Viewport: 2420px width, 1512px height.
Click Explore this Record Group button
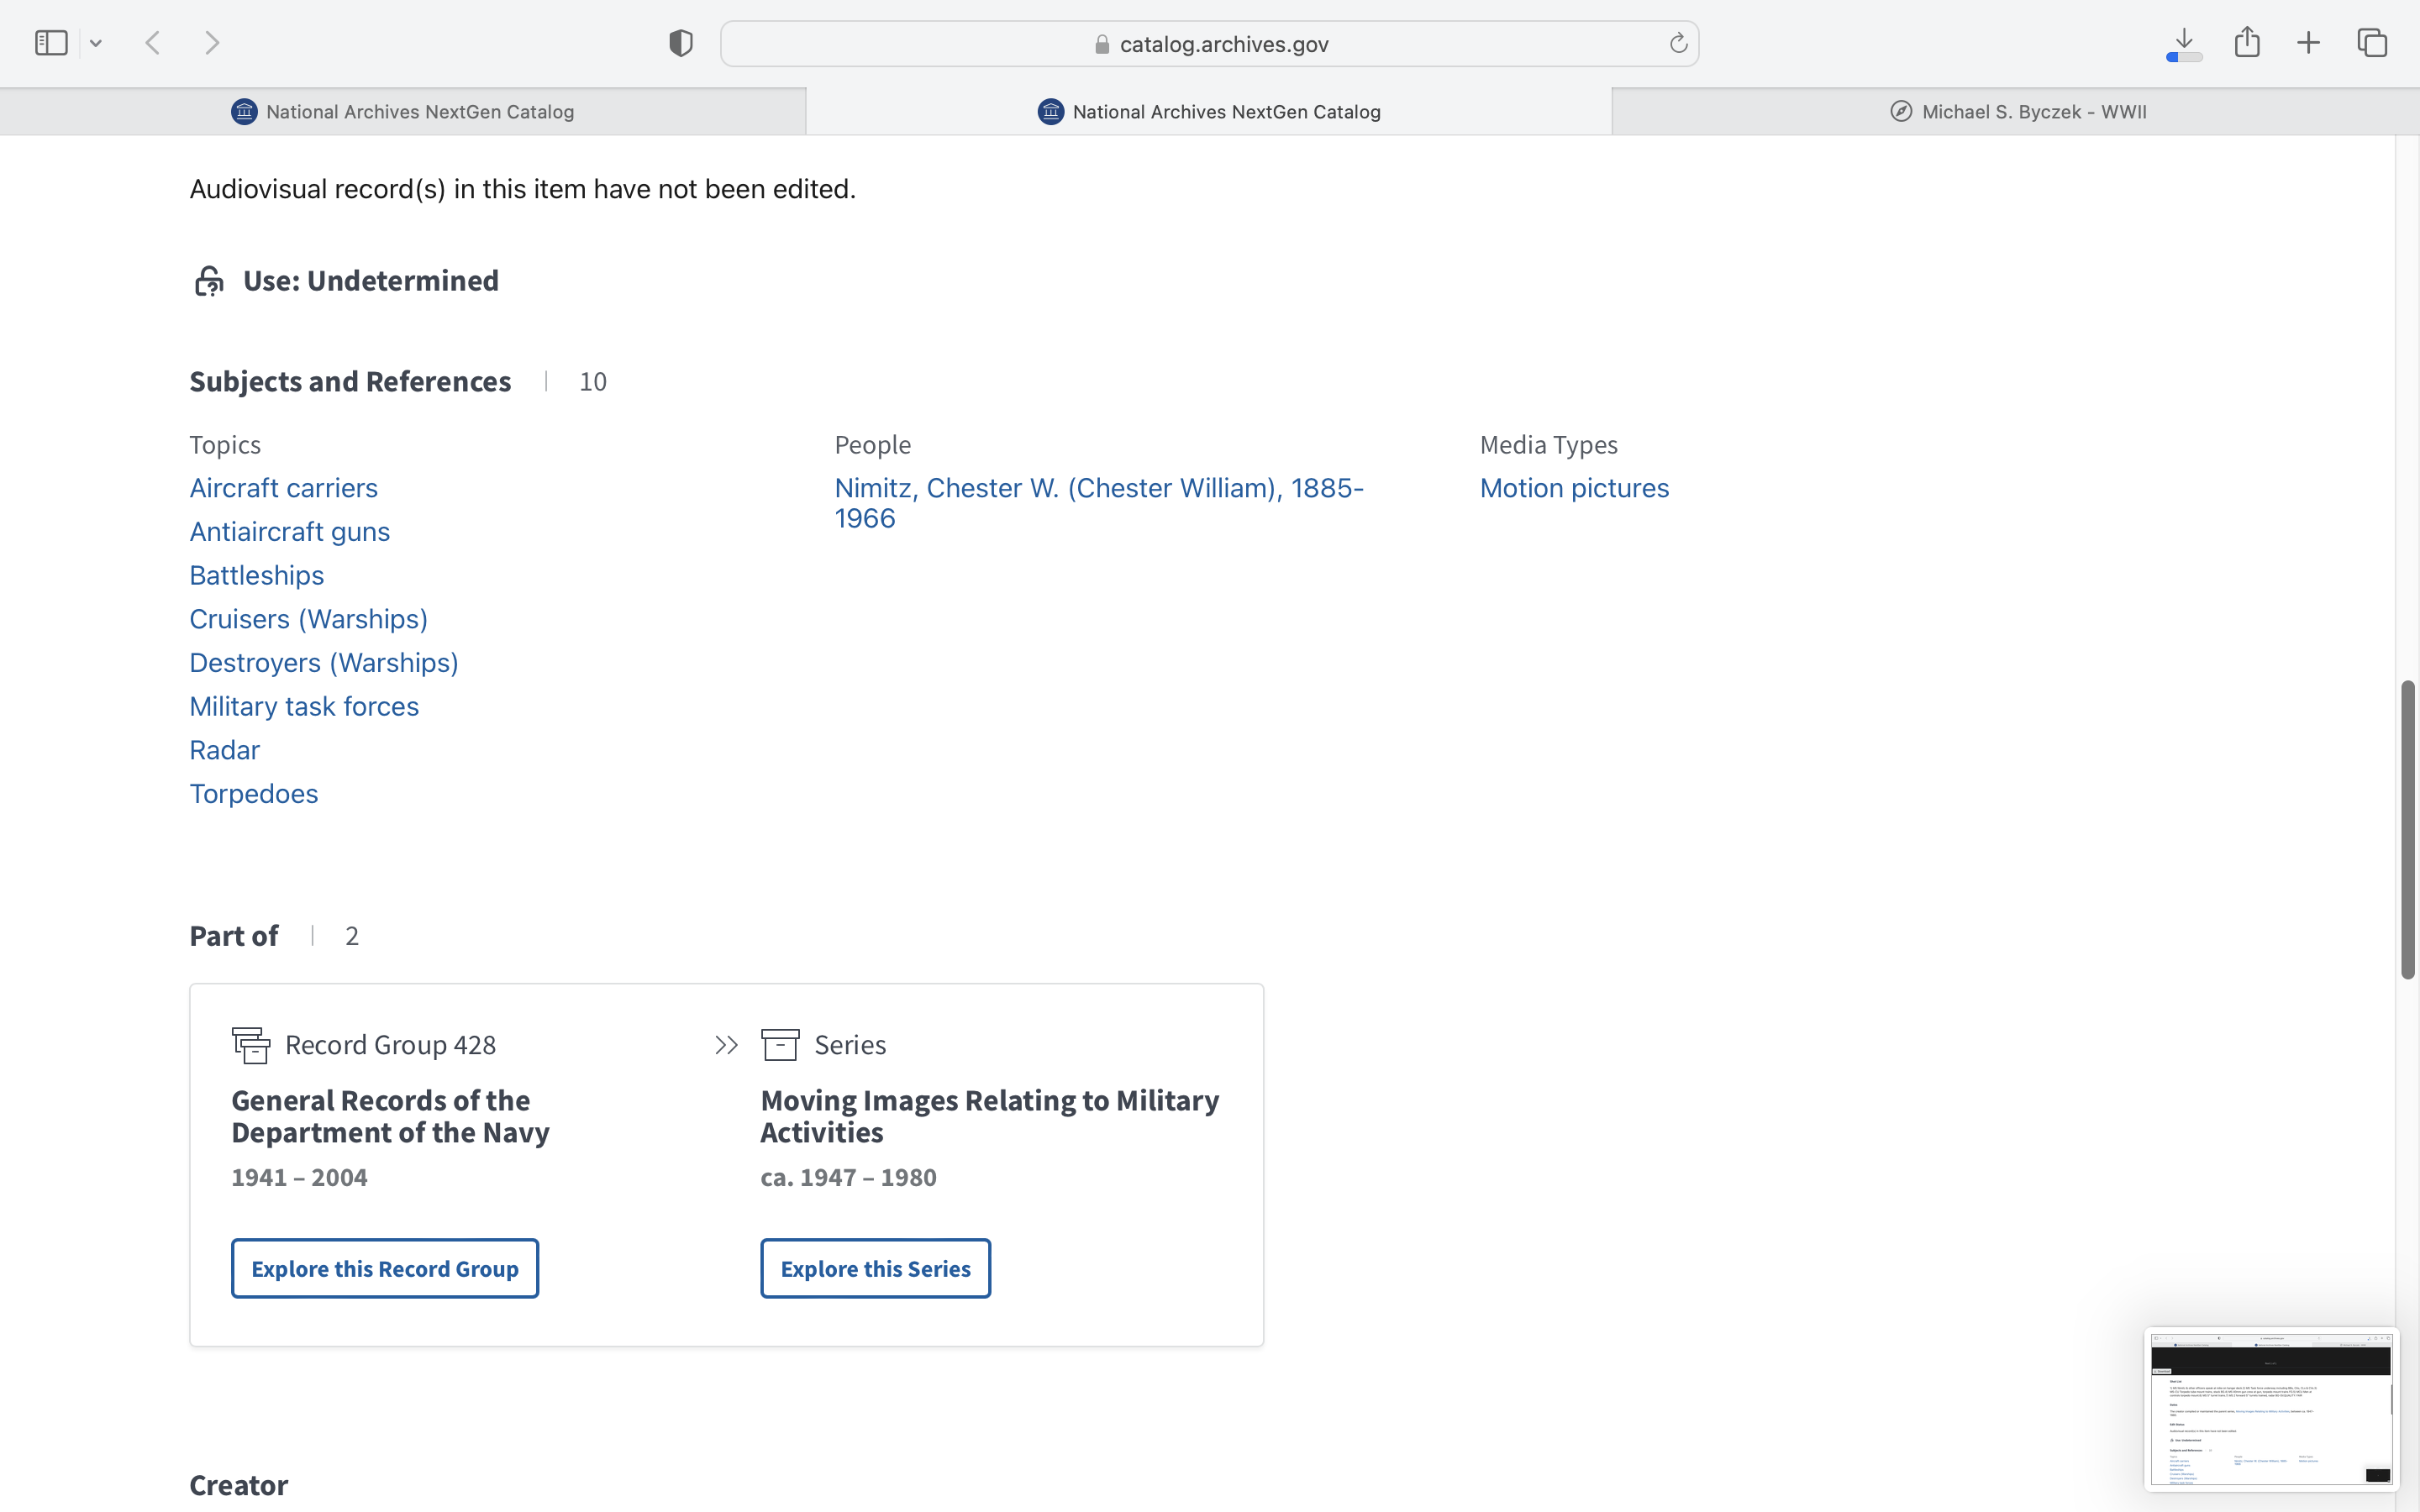click(x=385, y=1268)
